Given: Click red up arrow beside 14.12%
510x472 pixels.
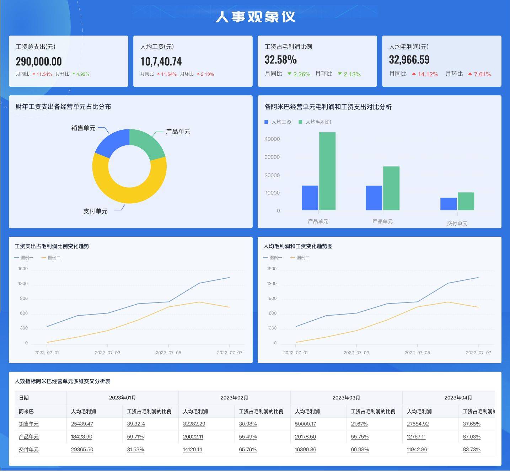Looking at the screenshot, I should (414, 74).
